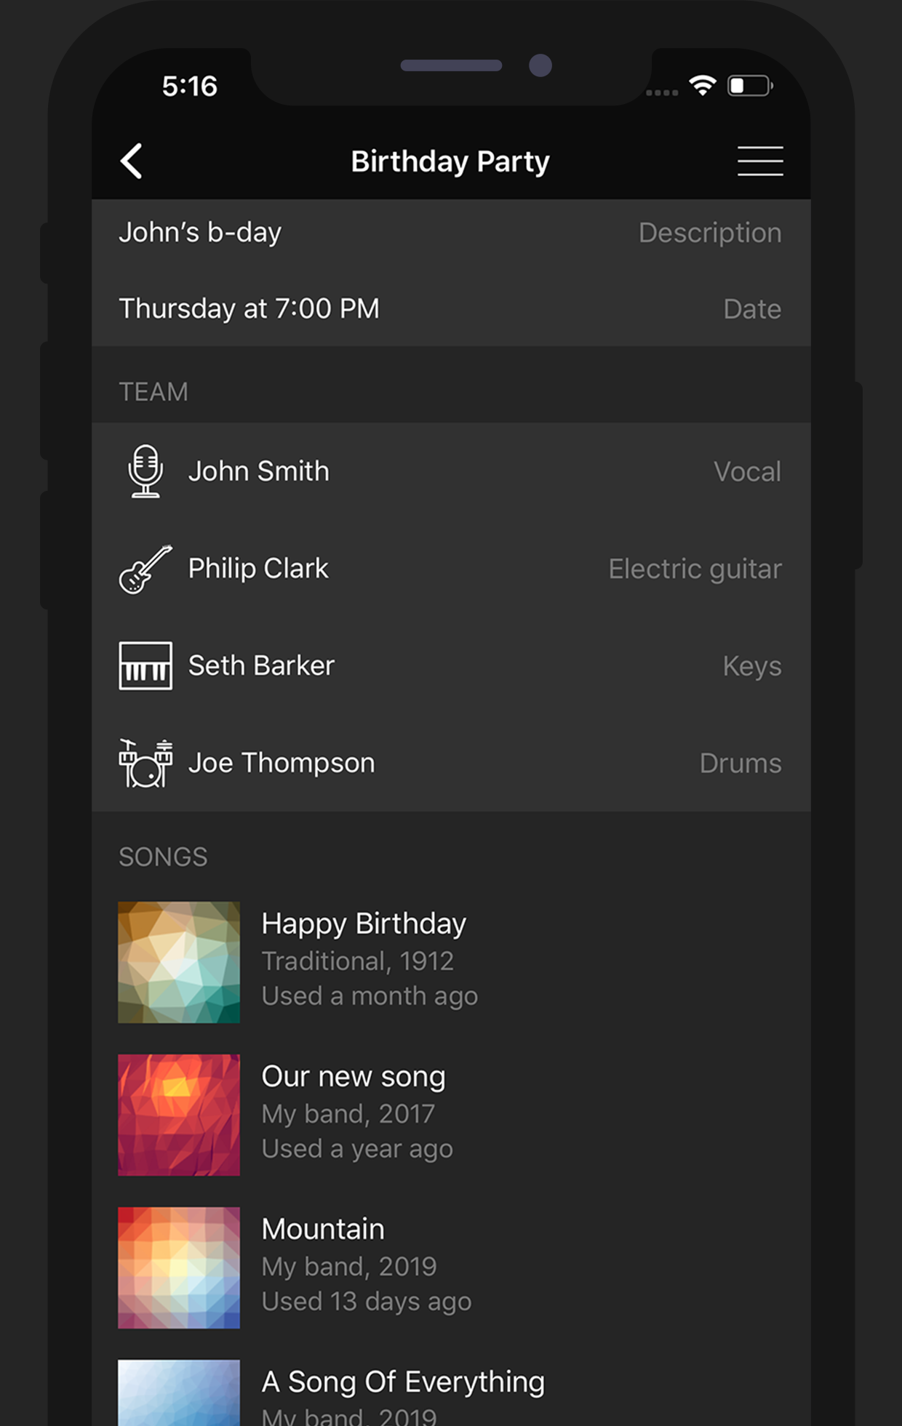The width and height of the screenshot is (902, 1426).
Task: Tap the electric guitar icon beside Philip Clark
Action: tap(145, 569)
